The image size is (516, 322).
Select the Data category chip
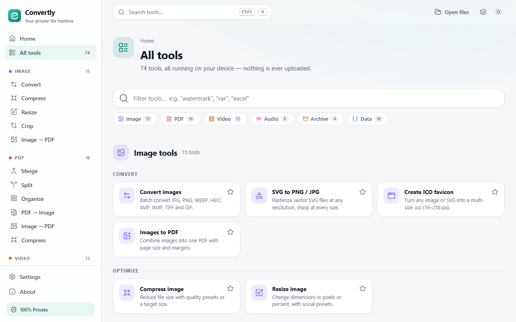[x=368, y=119]
